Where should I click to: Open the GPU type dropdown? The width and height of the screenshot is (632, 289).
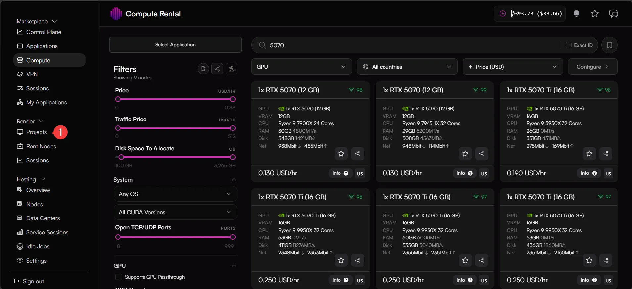(x=301, y=67)
